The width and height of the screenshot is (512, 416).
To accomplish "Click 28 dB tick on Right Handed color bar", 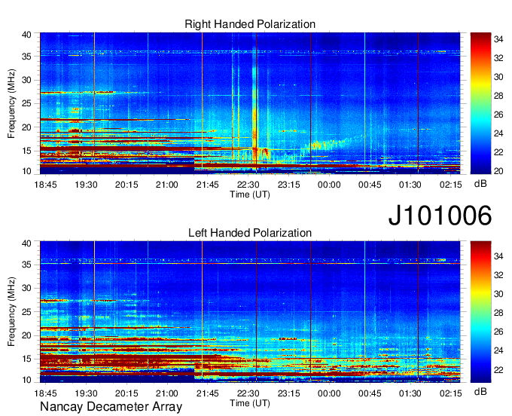I will 498,96.
